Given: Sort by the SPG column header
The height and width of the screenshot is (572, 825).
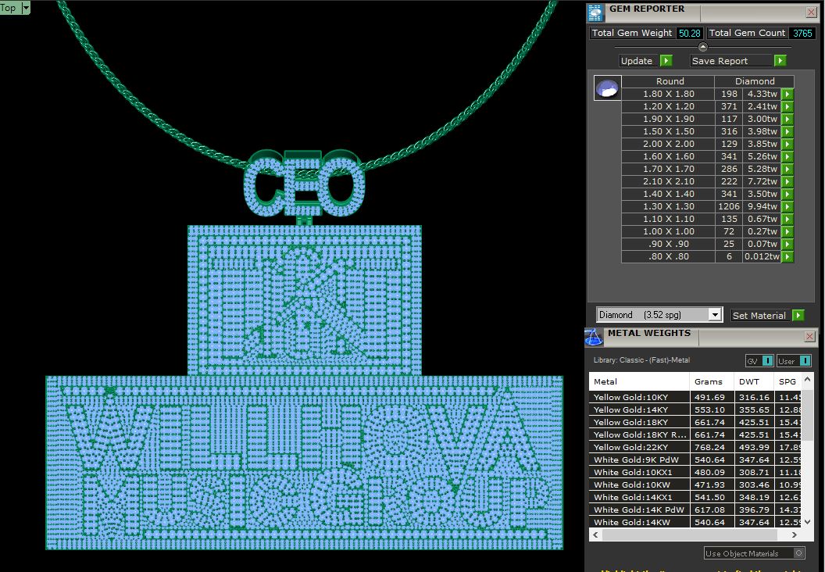Looking at the screenshot, I should pos(787,381).
